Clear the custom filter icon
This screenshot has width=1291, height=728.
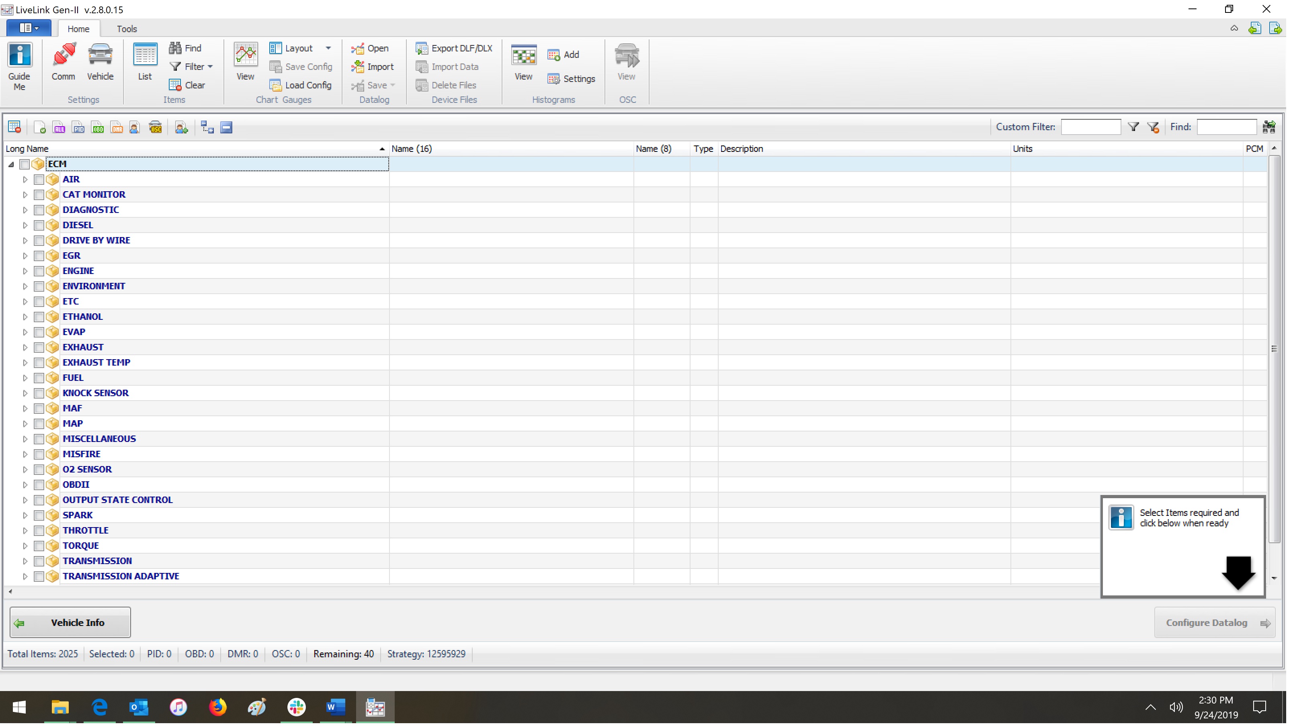pos(1153,127)
